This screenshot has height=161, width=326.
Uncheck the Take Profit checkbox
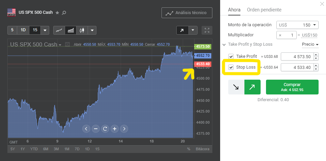(x=231, y=56)
